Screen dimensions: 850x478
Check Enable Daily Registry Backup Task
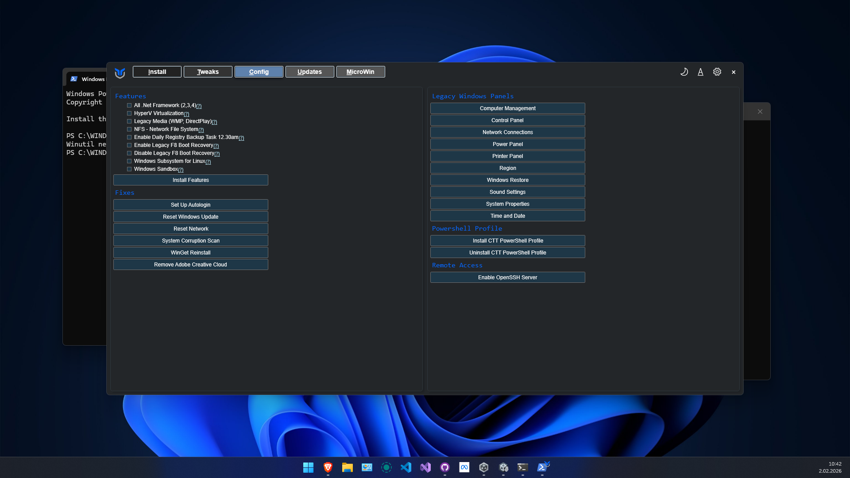click(x=129, y=137)
